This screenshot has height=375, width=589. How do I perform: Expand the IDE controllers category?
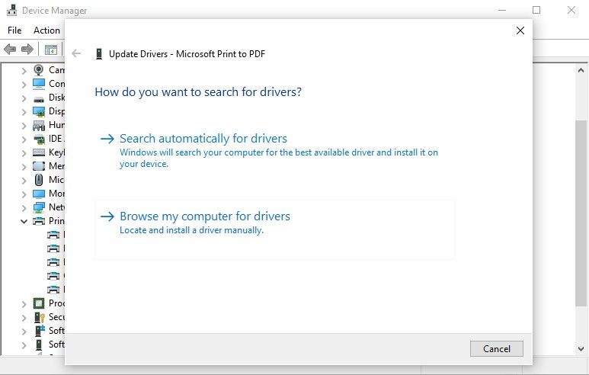(24, 139)
